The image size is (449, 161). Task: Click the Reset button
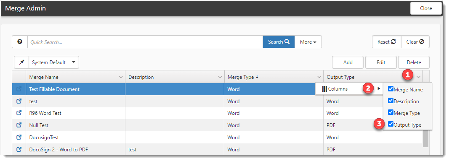coord(387,42)
